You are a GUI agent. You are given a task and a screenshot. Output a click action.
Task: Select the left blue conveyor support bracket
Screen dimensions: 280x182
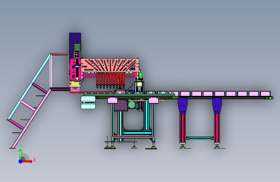point(182,105)
